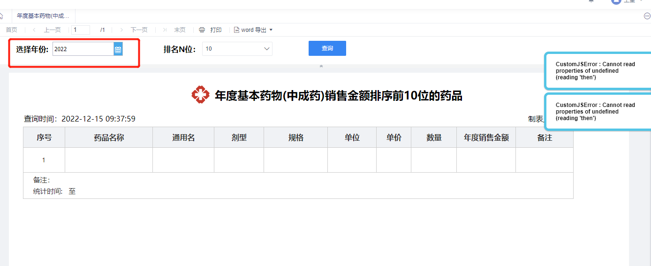Open the more options ellipsis icon
The height and width of the screenshot is (266, 651).
coord(647,16)
